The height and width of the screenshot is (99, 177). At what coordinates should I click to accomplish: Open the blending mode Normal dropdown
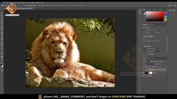click(x=148, y=64)
